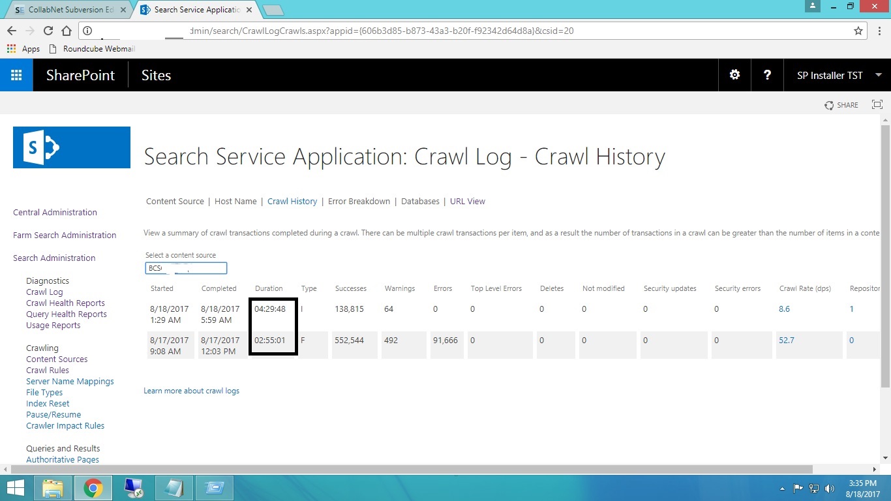The width and height of the screenshot is (891, 501).
Task: Open Chrome three-dot menu
Action: coord(879,31)
